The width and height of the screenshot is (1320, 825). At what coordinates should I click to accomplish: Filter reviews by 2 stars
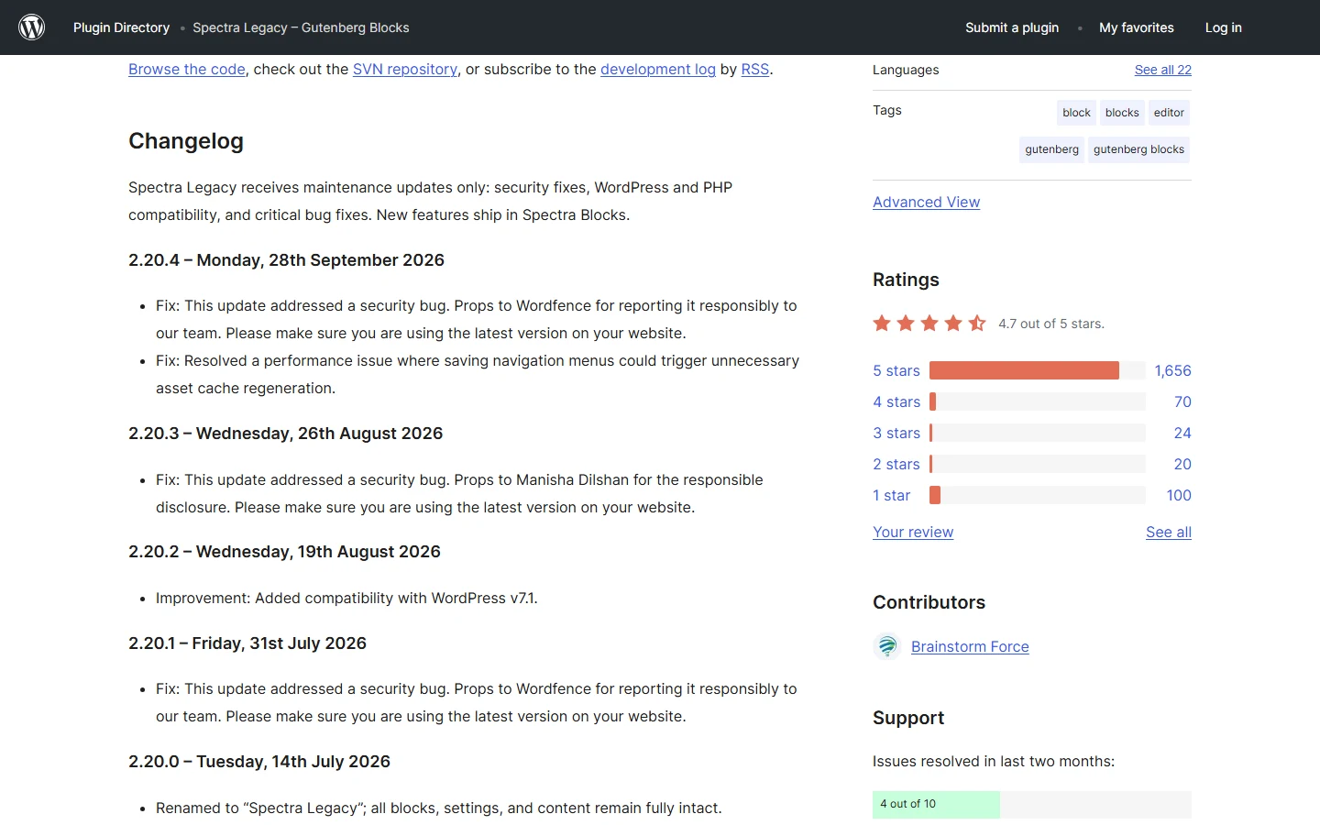pos(896,464)
